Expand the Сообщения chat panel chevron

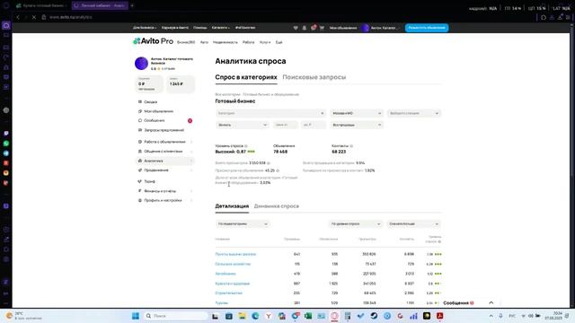tap(491, 303)
